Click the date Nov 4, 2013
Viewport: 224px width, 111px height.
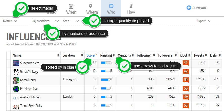tap(68, 44)
